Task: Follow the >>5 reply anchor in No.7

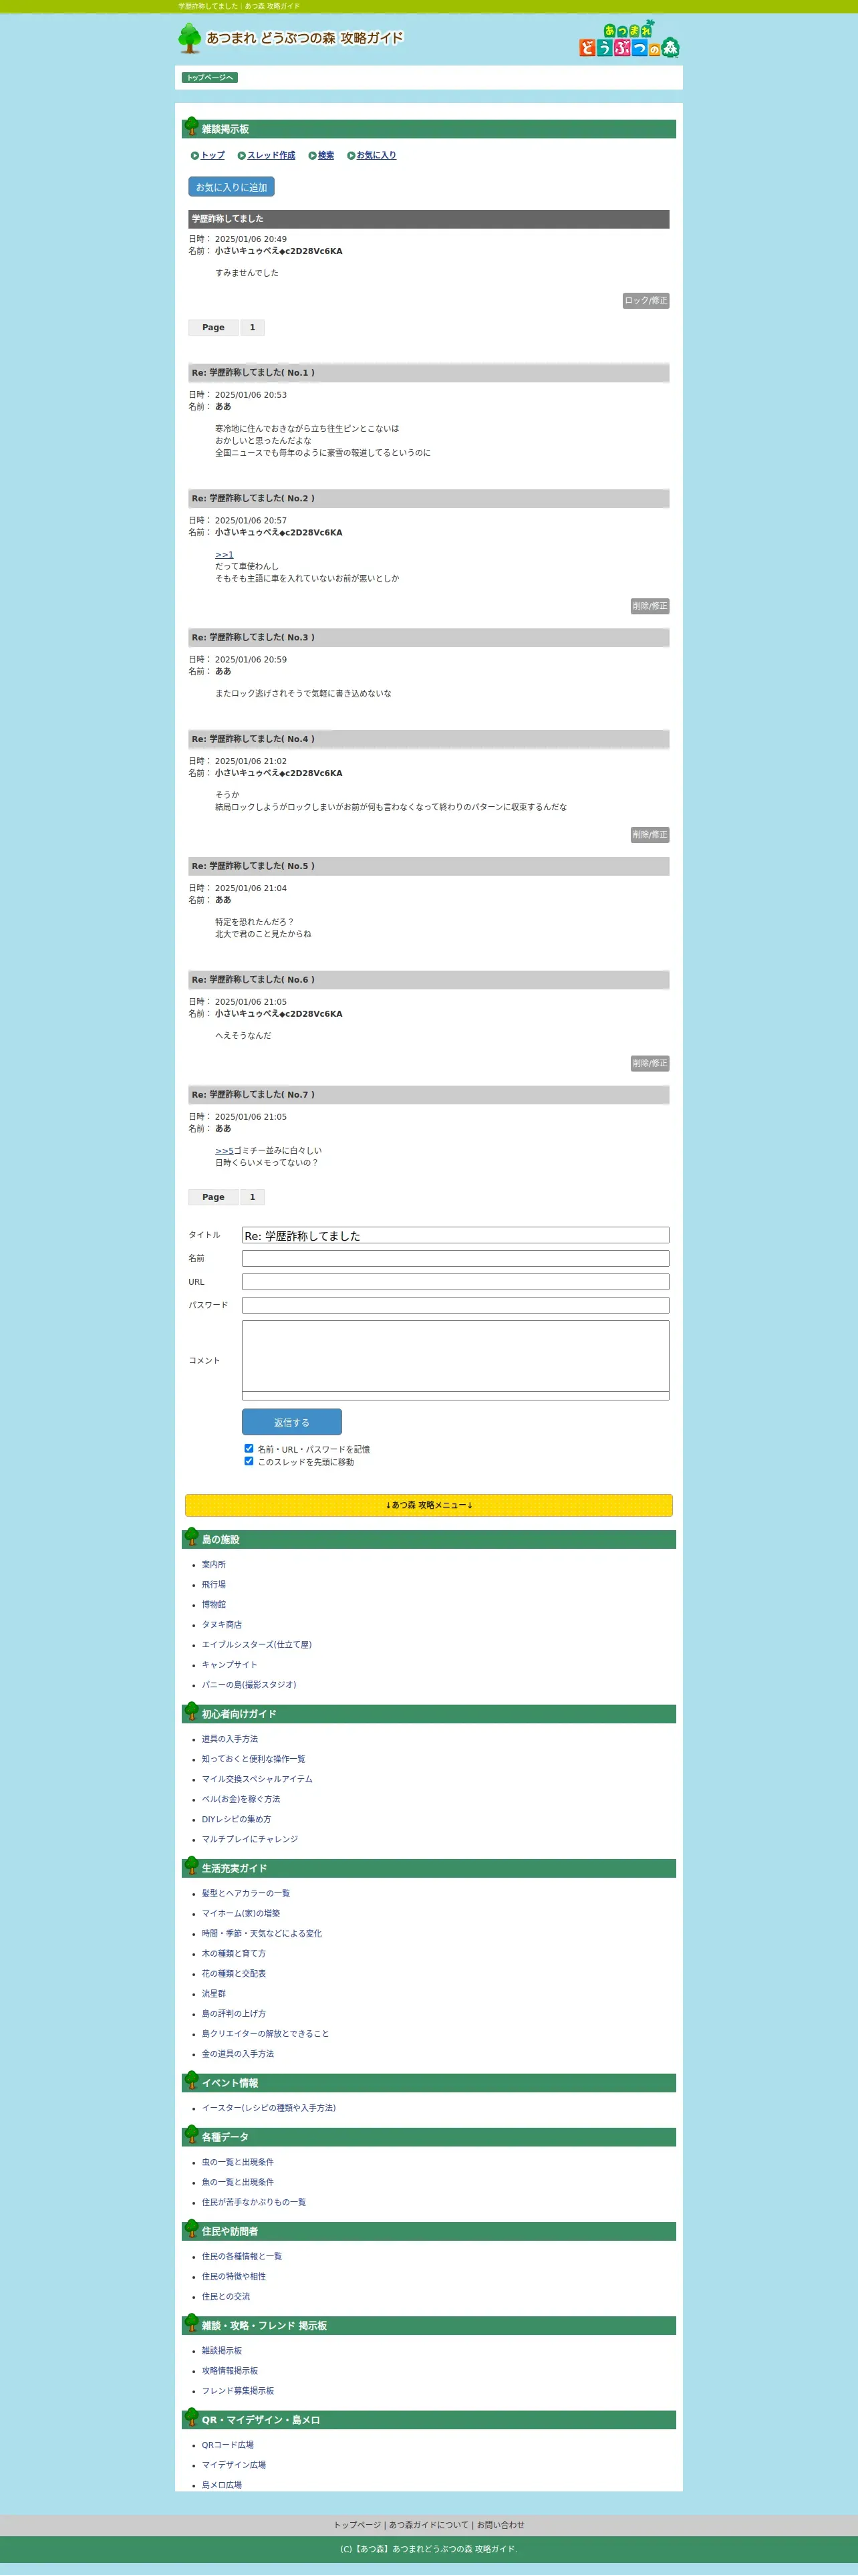Action: [x=224, y=1152]
